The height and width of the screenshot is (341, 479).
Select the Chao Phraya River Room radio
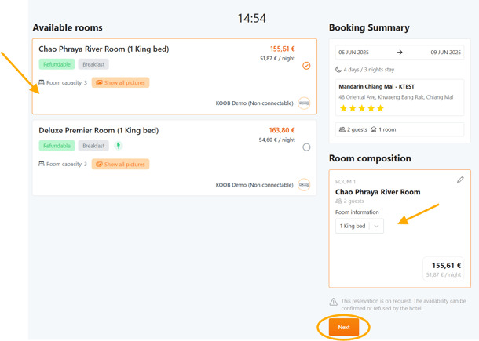click(x=306, y=66)
